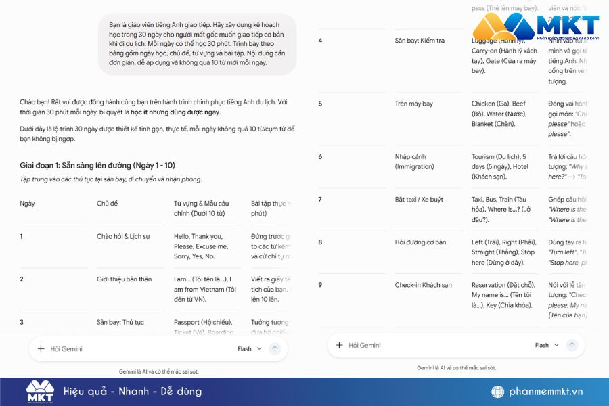The width and height of the screenshot is (609, 406).
Task: Click the 'Chủ đề' column header
Action: click(107, 203)
